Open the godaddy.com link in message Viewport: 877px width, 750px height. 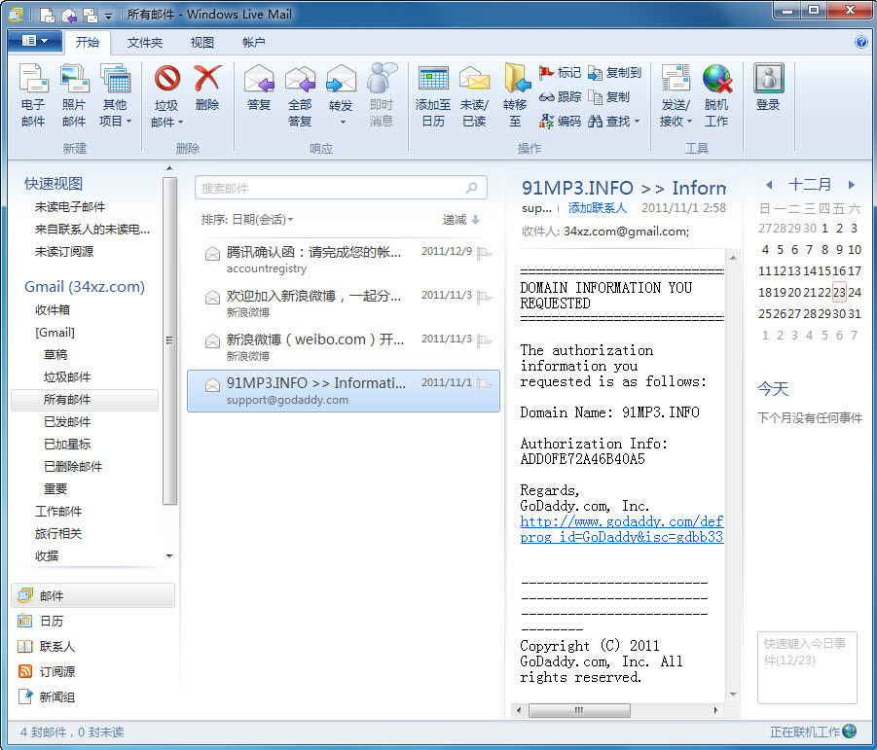click(621, 529)
